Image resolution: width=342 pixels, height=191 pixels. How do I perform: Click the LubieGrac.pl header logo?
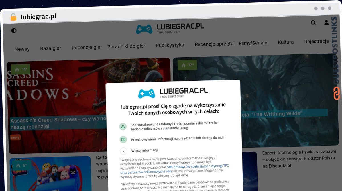pos(170,29)
